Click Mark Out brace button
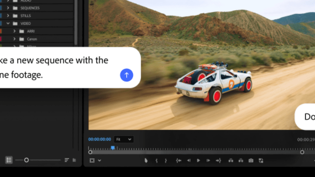This screenshot has height=177, width=315. pyautogui.click(x=166, y=160)
